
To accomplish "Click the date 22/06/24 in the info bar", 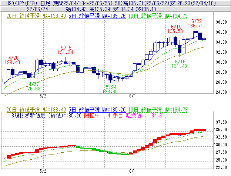I will pos(37,9).
